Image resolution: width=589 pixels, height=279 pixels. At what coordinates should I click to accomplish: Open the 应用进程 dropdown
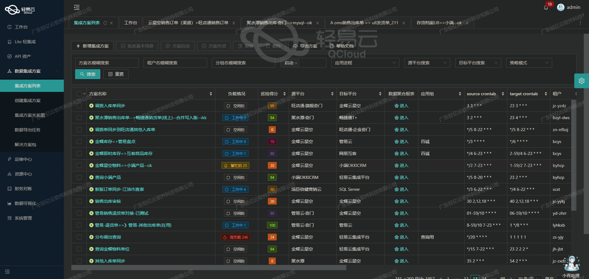[x=365, y=63]
